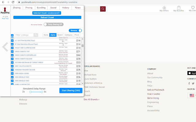
Task: Switch to the Pricing tab
Action: pyautogui.click(x=29, y=8)
